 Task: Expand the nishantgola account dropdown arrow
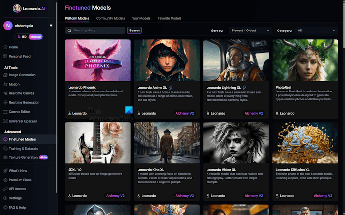point(51,26)
